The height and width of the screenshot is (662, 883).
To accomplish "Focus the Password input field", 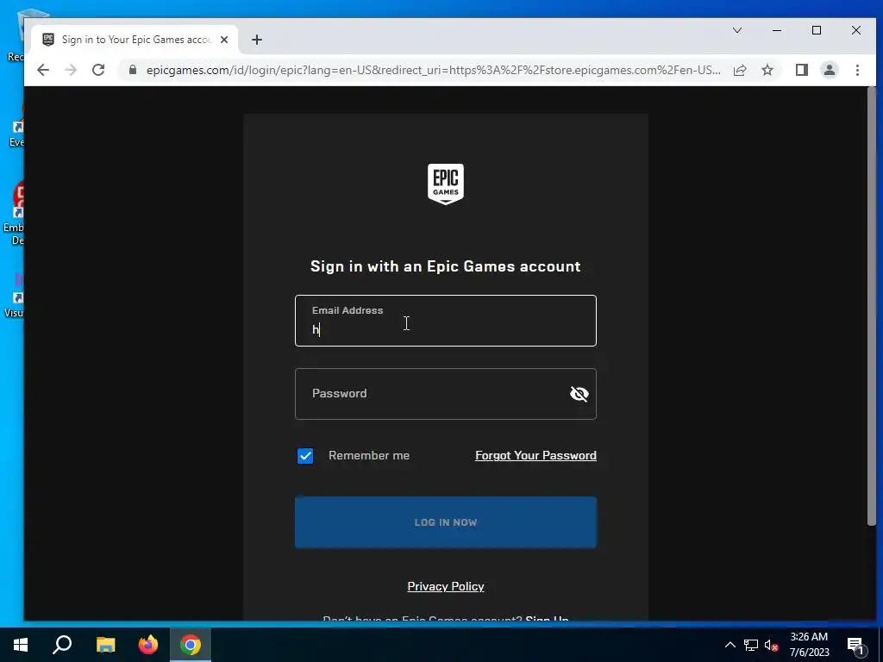I will [x=446, y=393].
